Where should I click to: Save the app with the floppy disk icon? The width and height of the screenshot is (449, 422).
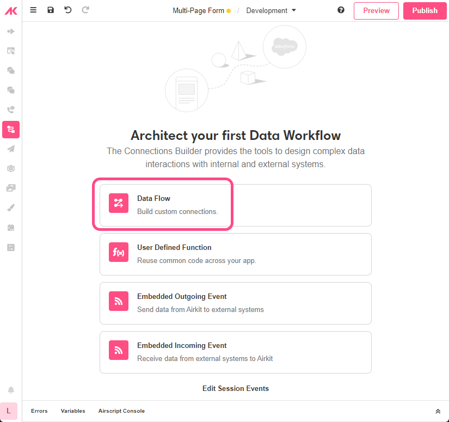click(x=51, y=10)
